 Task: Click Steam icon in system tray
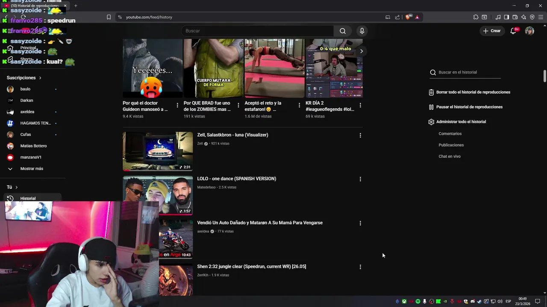click(x=479, y=301)
